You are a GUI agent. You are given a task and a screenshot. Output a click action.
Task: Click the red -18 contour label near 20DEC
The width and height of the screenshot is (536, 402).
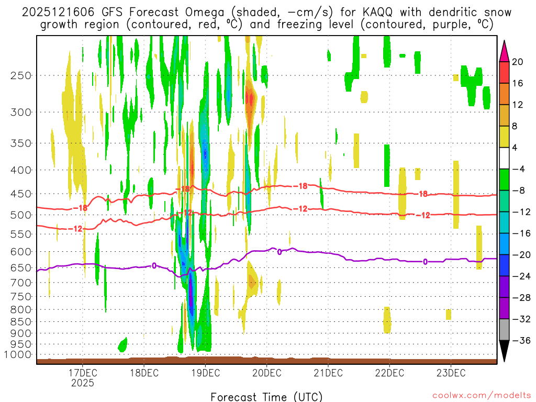(x=300, y=186)
